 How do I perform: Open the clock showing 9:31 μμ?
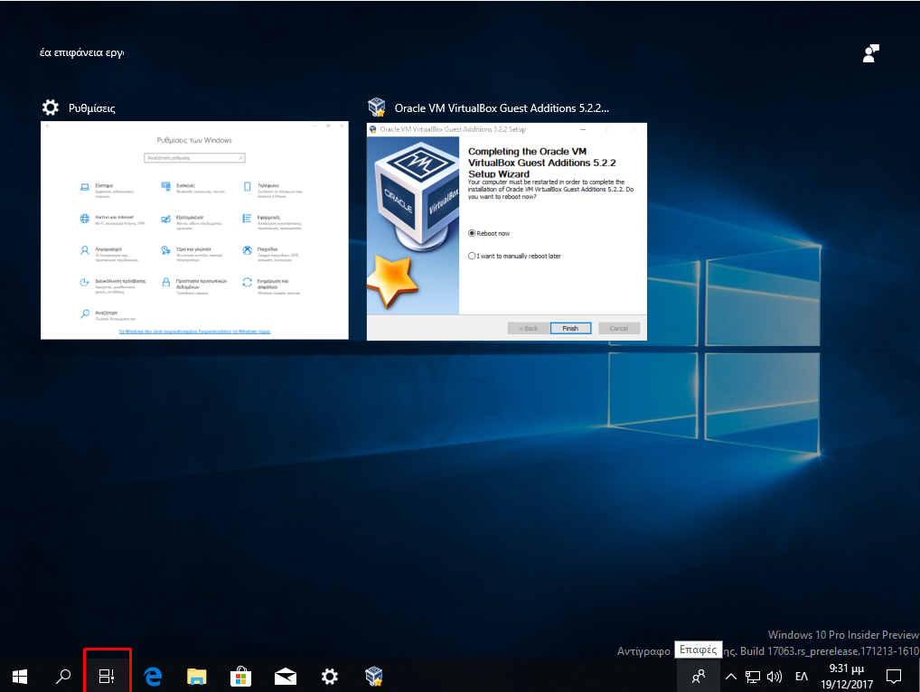coord(847,676)
